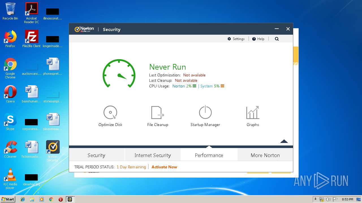The image size is (362, 203).
Task: Open Norton Help menu
Action: (x=258, y=39)
